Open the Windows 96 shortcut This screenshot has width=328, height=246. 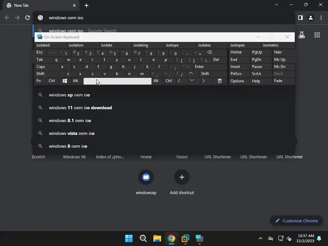[74, 157]
